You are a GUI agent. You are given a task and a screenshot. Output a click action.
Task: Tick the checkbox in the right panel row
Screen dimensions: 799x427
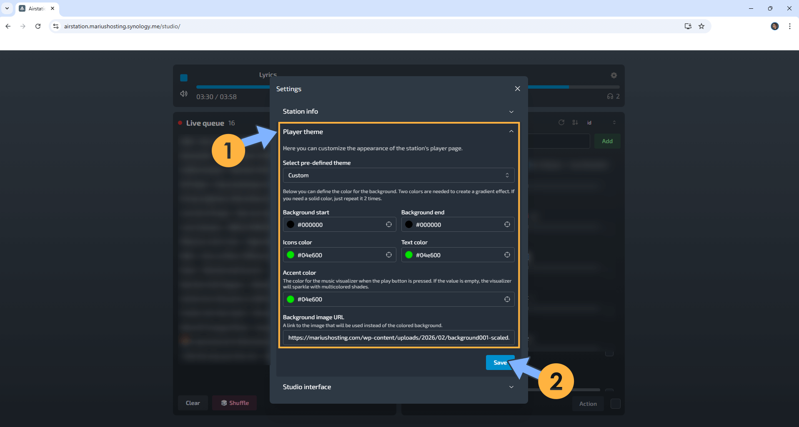coord(610,353)
